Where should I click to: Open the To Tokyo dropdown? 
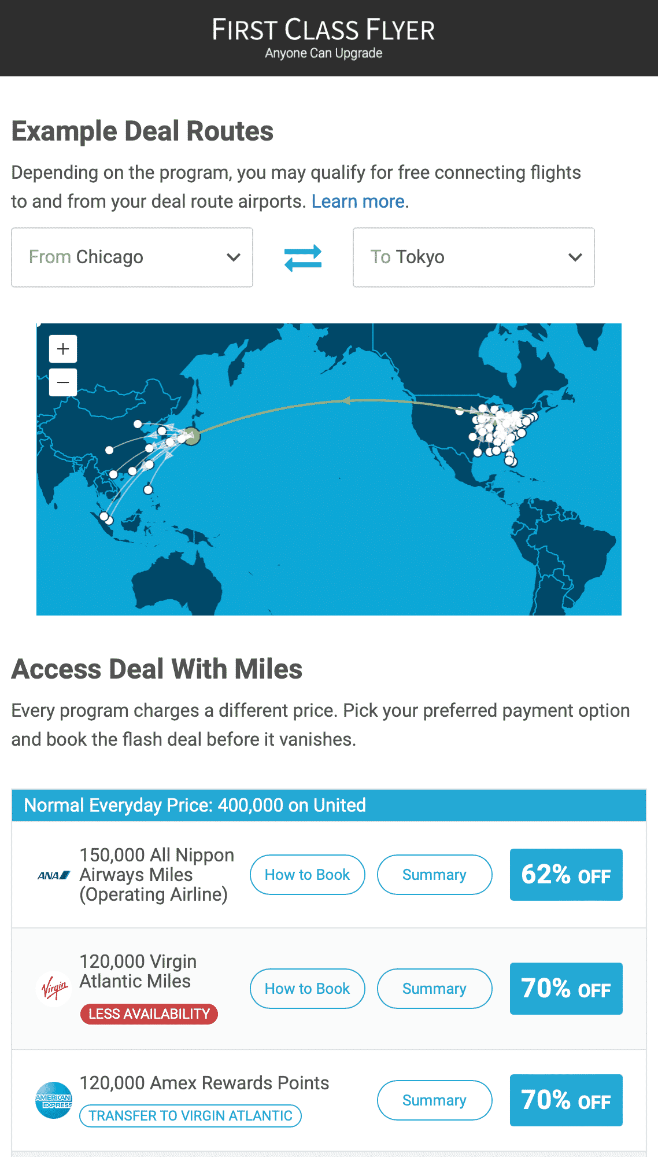click(x=474, y=257)
